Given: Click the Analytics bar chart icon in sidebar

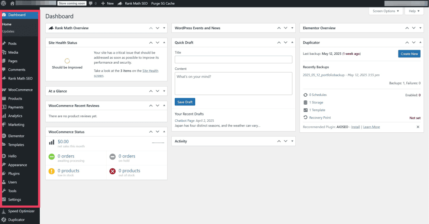Looking at the screenshot, I should pyautogui.click(x=4, y=116).
